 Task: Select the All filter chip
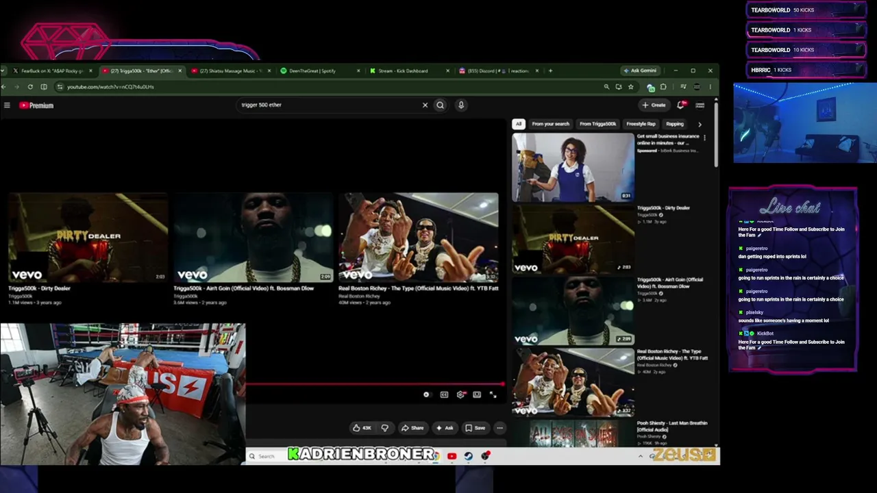click(519, 124)
